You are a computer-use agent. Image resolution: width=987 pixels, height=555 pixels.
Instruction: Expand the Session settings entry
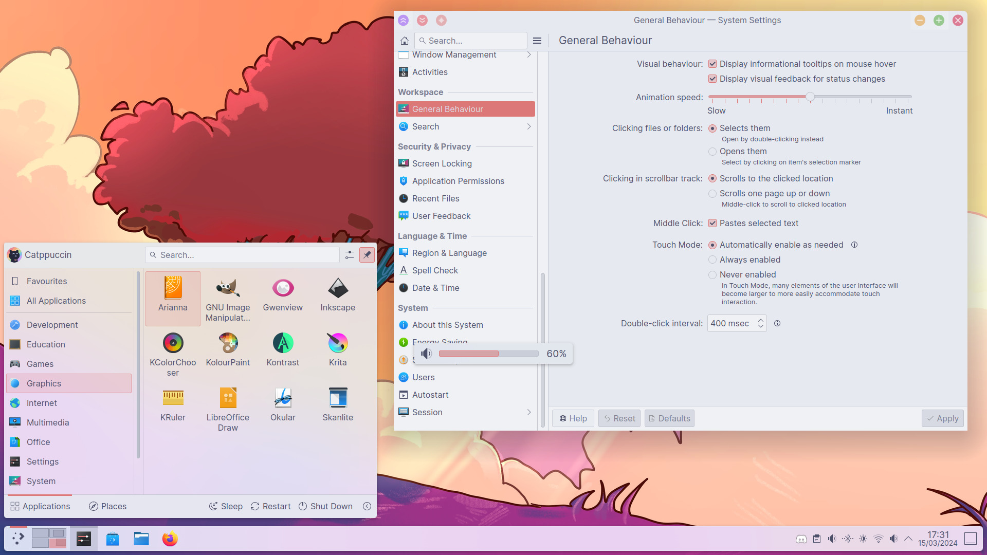click(x=529, y=412)
